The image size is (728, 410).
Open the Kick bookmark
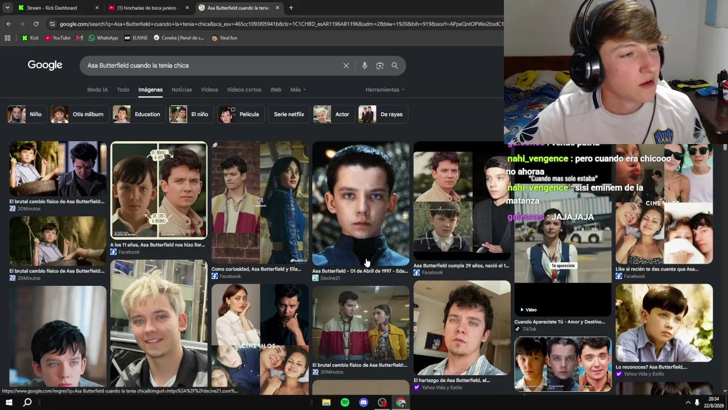coord(30,38)
